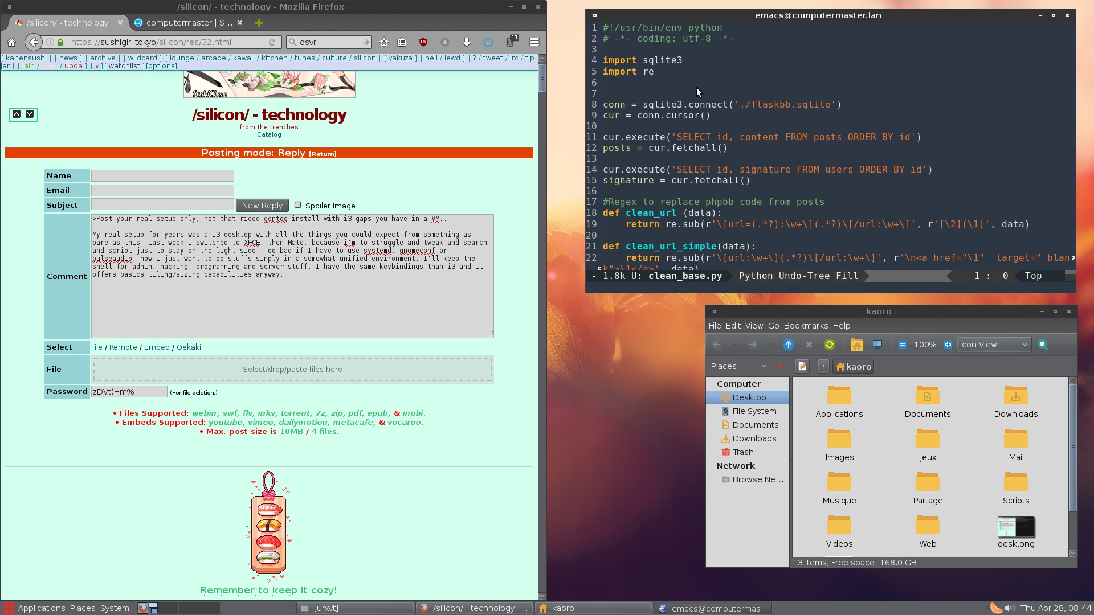The width and height of the screenshot is (1094, 615).
Task: Open the Firefox hamburger menu
Action: pyautogui.click(x=534, y=42)
